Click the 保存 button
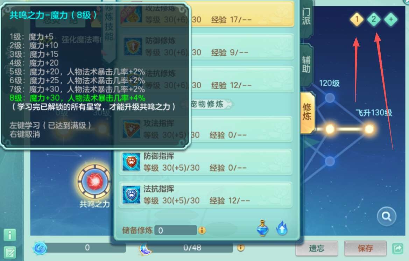 365,248
